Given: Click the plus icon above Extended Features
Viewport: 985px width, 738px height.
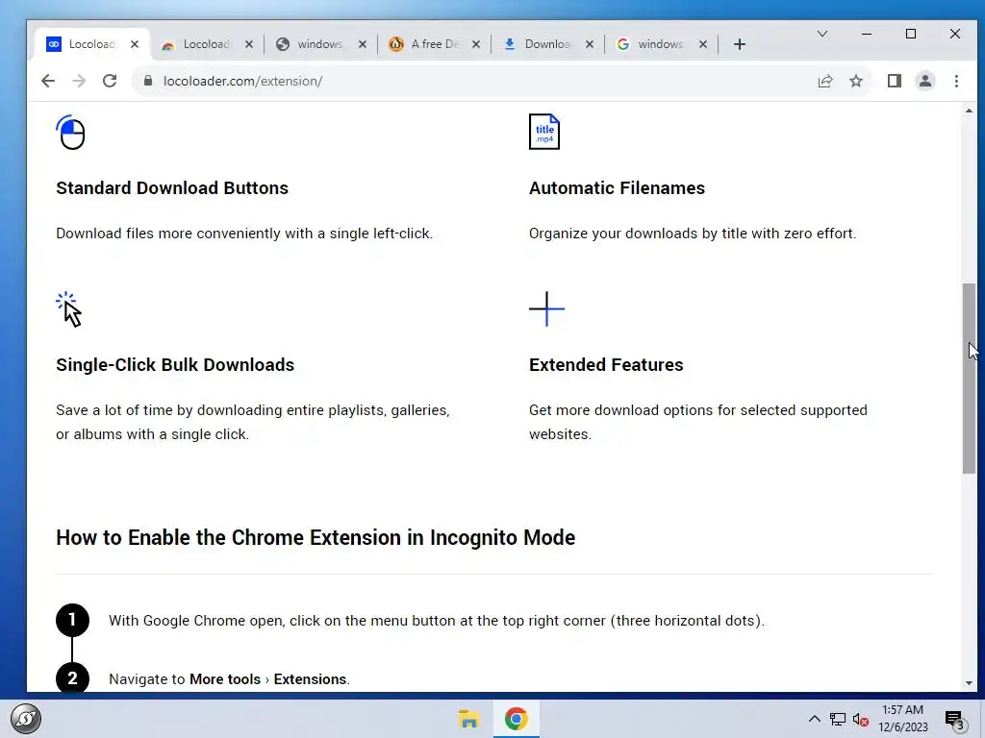Looking at the screenshot, I should (x=546, y=308).
